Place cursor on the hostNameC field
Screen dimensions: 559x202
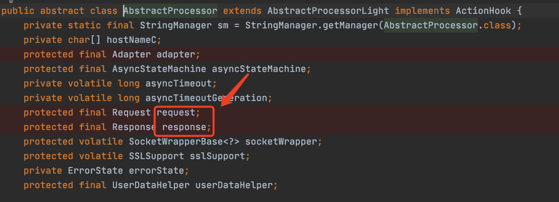pos(131,40)
